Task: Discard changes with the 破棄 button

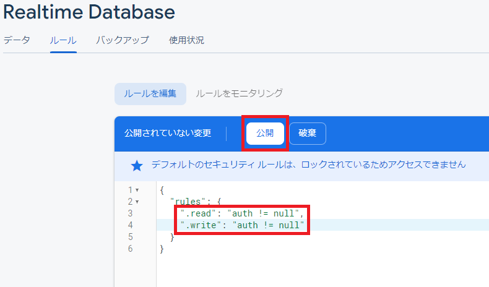Action: pos(308,134)
